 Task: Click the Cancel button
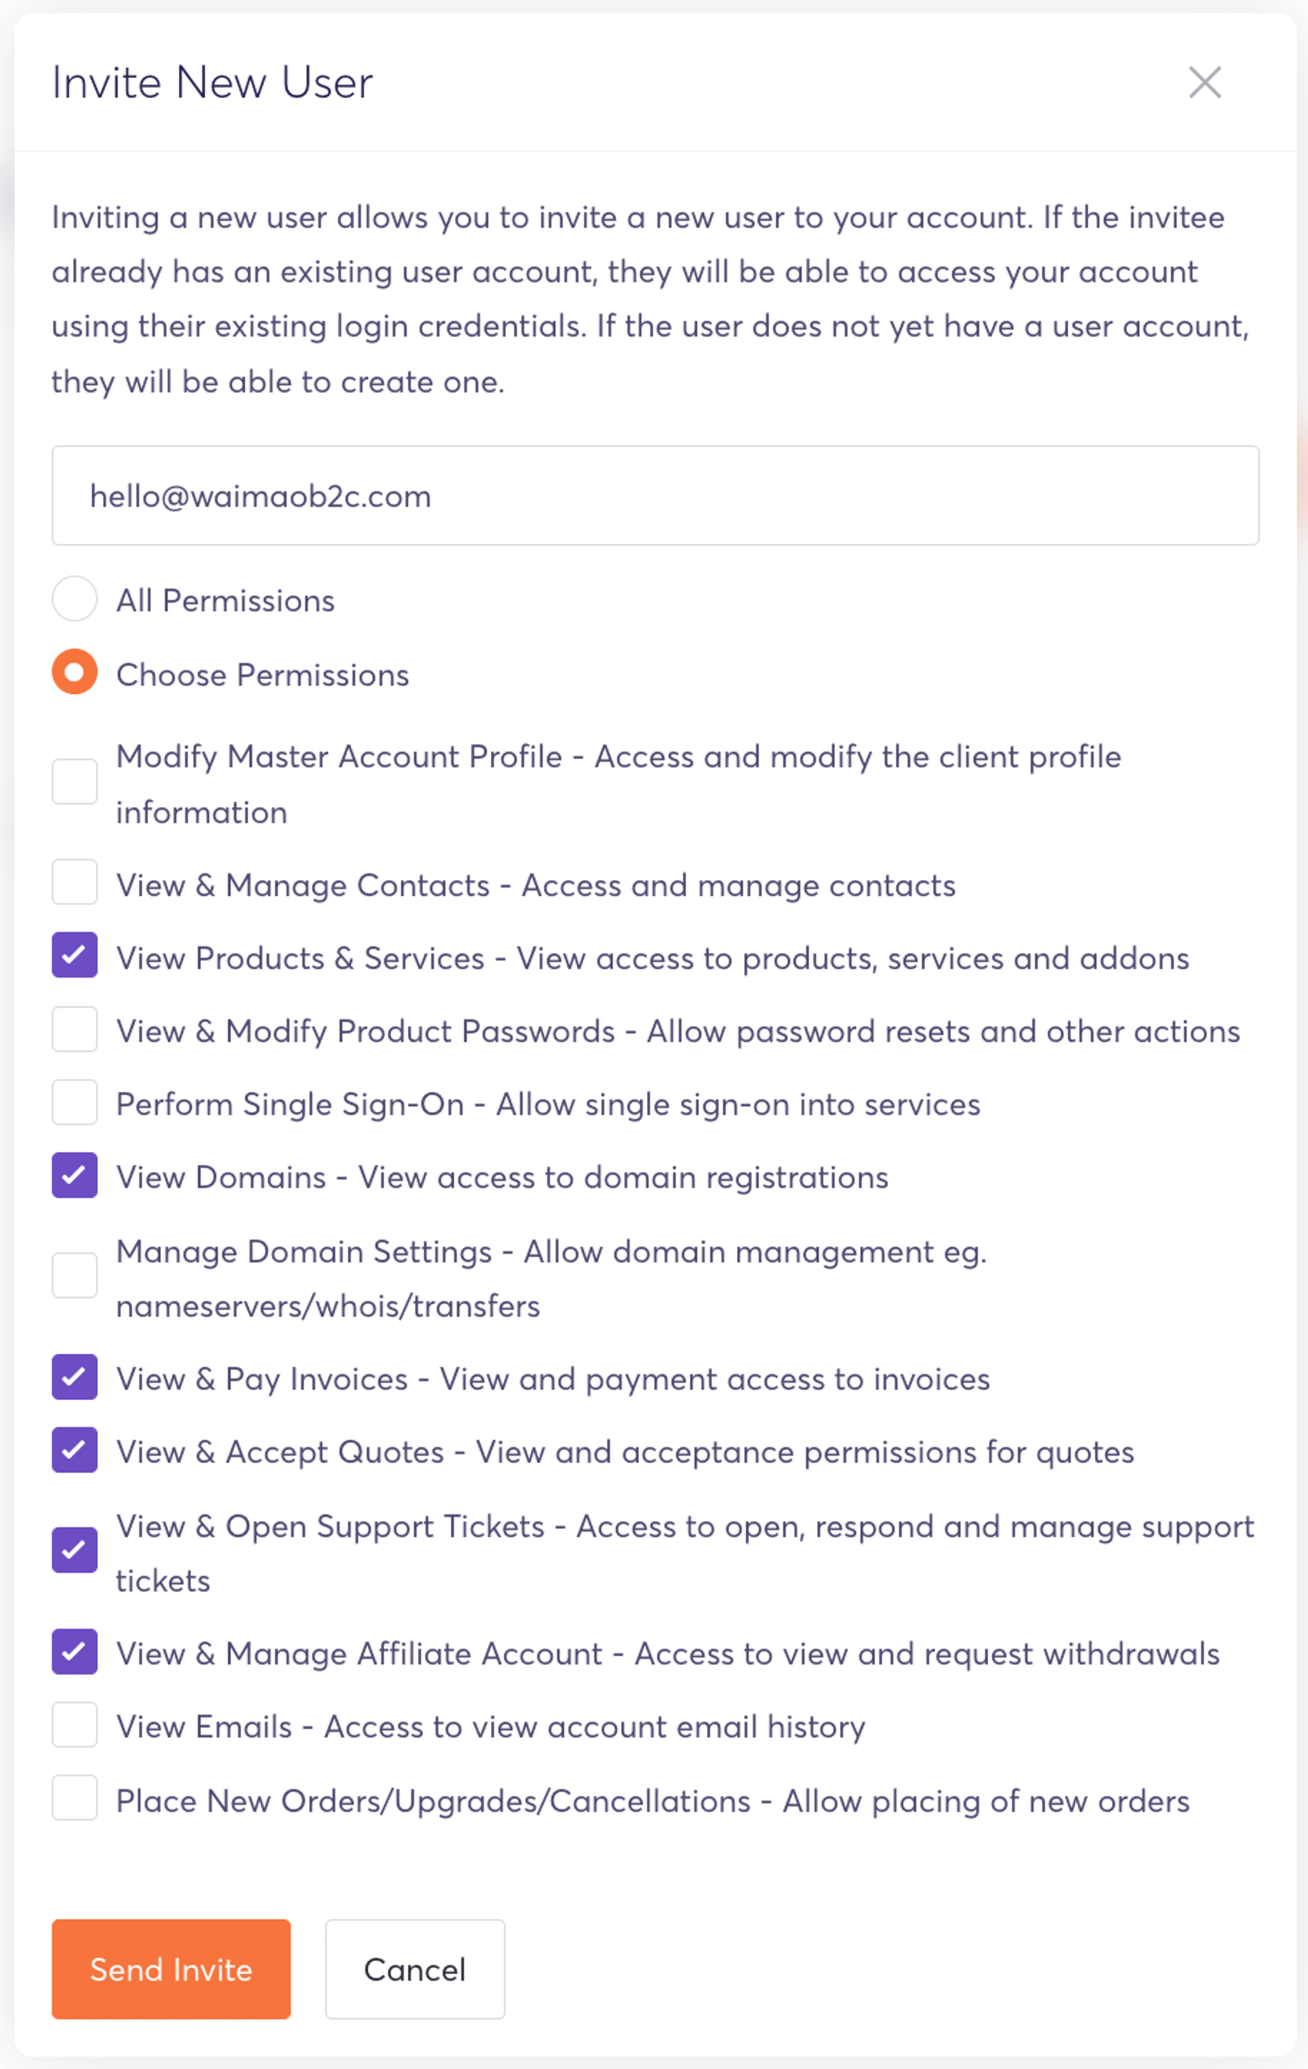pos(415,1970)
